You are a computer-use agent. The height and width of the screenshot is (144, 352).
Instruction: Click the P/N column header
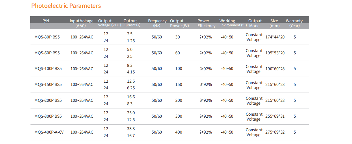(x=46, y=21)
